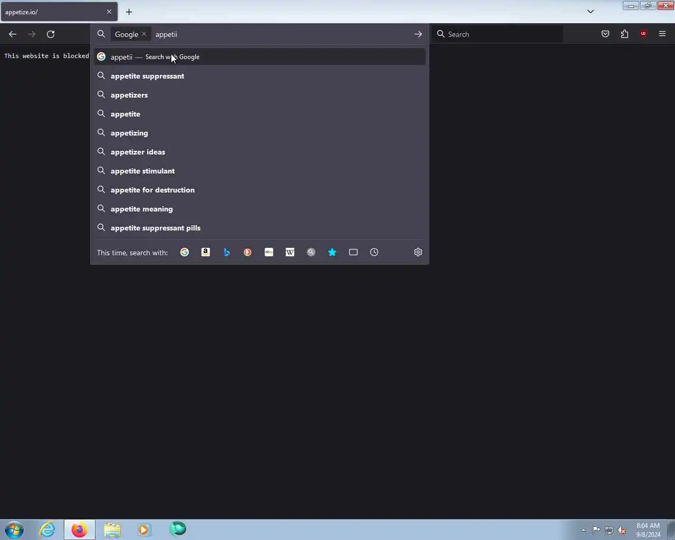The width and height of the screenshot is (675, 540).
Task: Select the gray magnifier search engine icon
Action: [311, 252]
